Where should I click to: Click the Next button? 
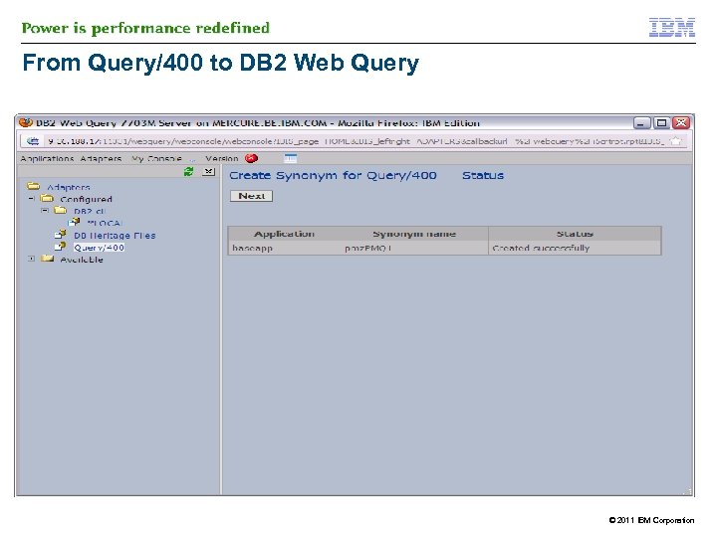click(x=251, y=196)
